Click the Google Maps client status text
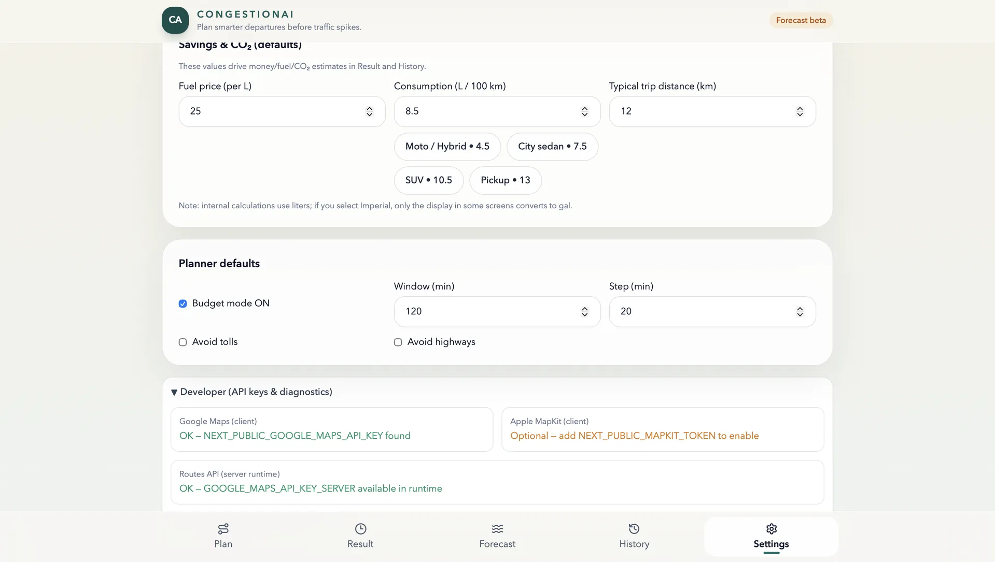 (x=295, y=436)
